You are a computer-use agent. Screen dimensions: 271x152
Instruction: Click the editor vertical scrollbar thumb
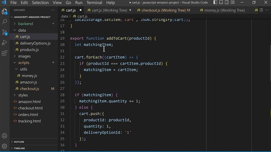click(270, 63)
